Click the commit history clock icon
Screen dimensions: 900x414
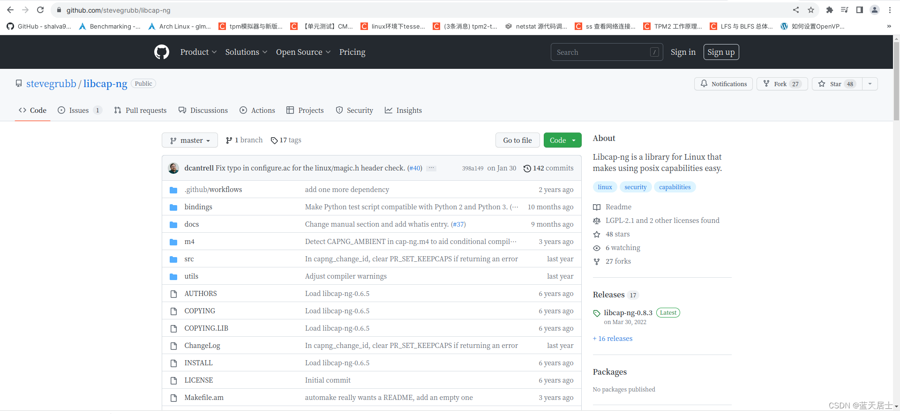(527, 168)
